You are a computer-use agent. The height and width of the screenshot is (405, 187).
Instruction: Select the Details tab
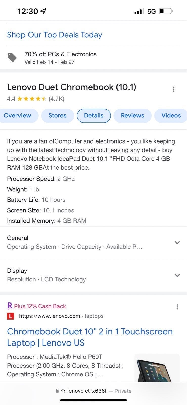click(x=94, y=116)
